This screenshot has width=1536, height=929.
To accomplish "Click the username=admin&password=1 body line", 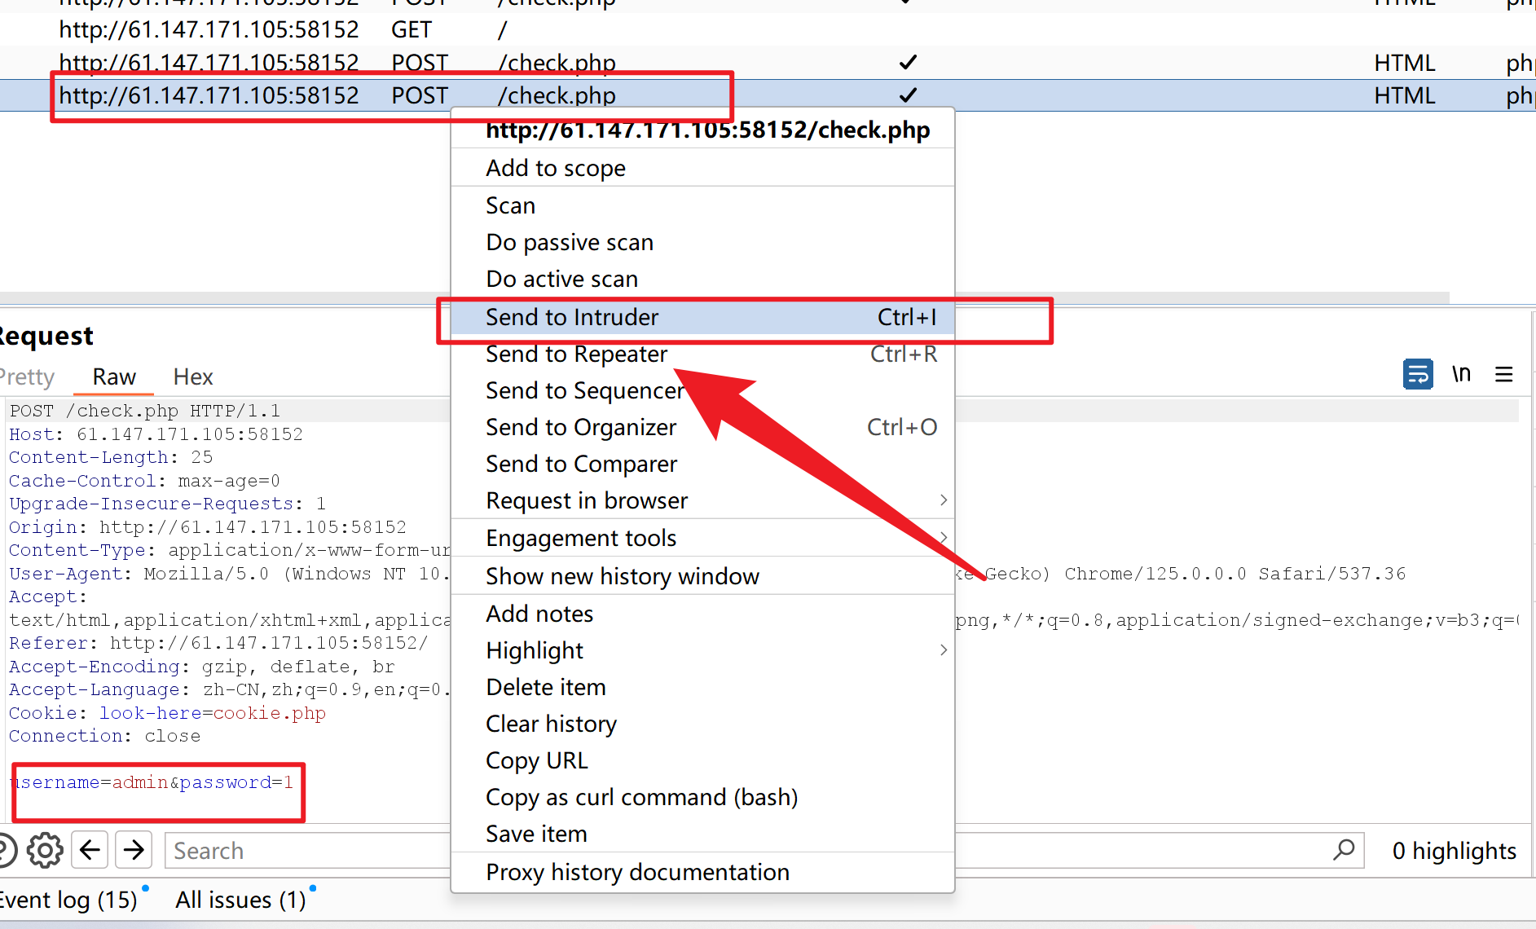I will [152, 782].
